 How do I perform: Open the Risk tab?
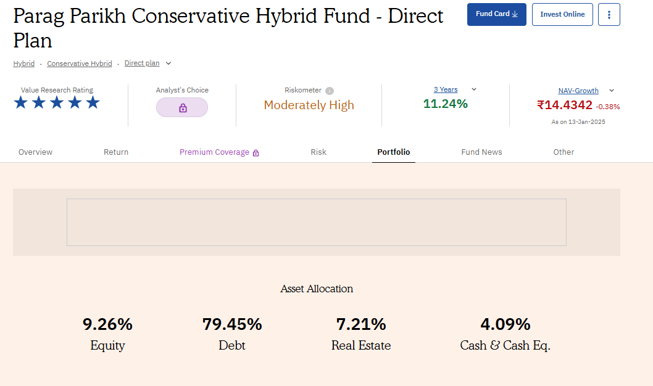coord(318,152)
